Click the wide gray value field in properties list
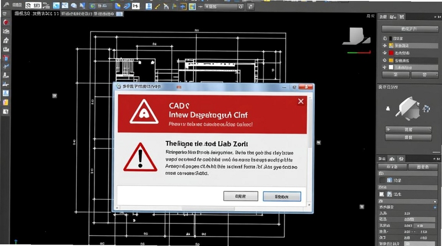Image resolution: width=442 pixels, height=246 pixels. click(420, 220)
